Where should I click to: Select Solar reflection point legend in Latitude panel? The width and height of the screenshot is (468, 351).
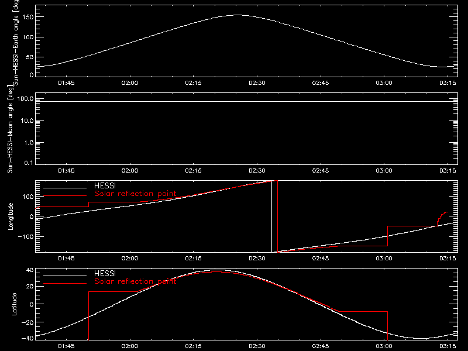(x=135, y=281)
